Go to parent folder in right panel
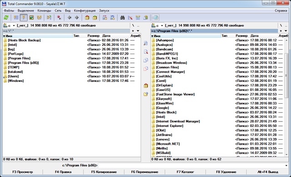Image resolution: width=291 pixels, height=177 pixels. [x=286, y=25]
